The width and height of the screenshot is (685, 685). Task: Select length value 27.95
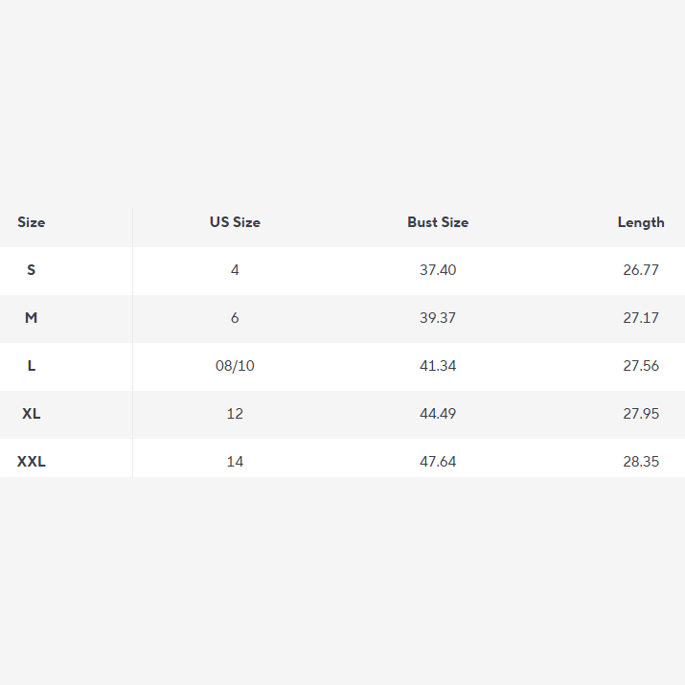(x=641, y=414)
